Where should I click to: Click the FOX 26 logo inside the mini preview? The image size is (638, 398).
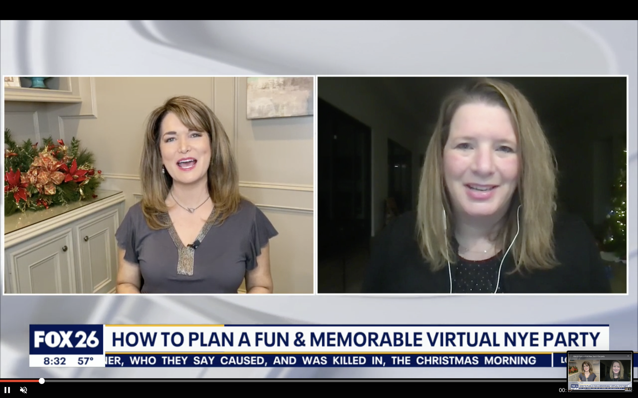point(575,386)
